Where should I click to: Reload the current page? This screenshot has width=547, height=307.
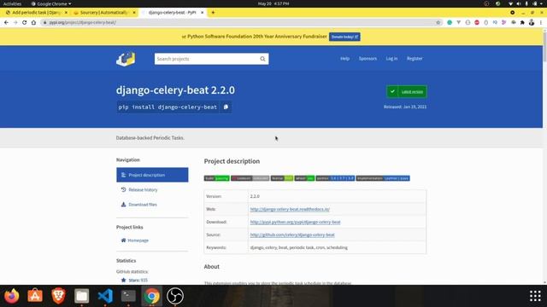tap(25, 22)
